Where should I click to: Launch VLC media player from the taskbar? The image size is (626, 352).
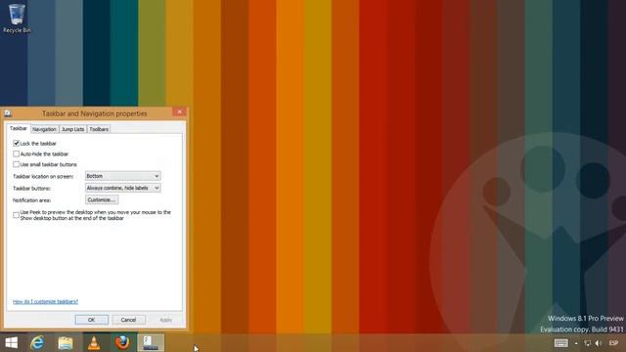[x=94, y=343]
